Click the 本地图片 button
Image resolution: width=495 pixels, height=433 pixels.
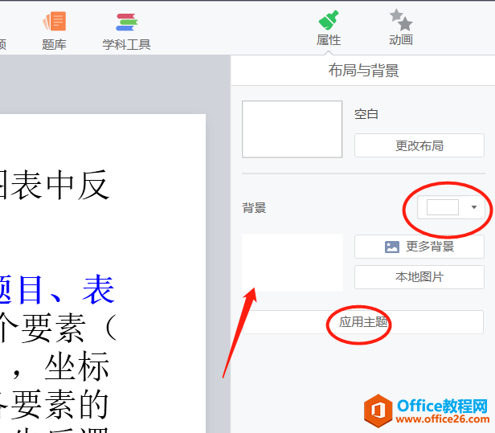(x=419, y=277)
